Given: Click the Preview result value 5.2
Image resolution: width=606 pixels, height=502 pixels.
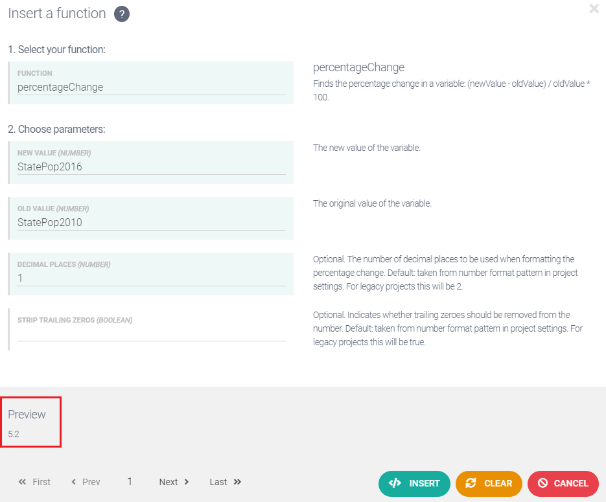Looking at the screenshot, I should point(14,435).
